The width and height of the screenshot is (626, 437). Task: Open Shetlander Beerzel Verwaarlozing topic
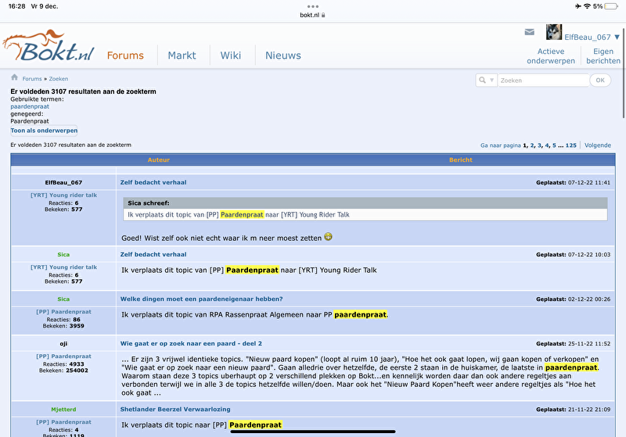pos(175,409)
